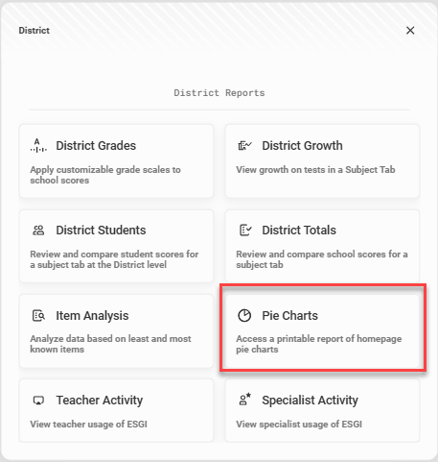438x462 pixels.
Task: Open the District Grades report title
Action: (x=96, y=146)
